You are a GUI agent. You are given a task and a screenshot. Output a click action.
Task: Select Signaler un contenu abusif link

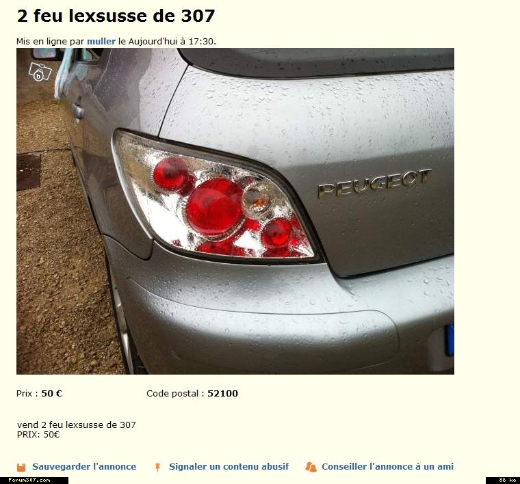229,466
